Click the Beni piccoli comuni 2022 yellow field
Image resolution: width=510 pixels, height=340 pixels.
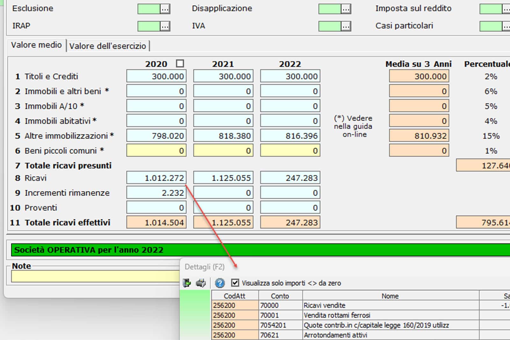290,151
